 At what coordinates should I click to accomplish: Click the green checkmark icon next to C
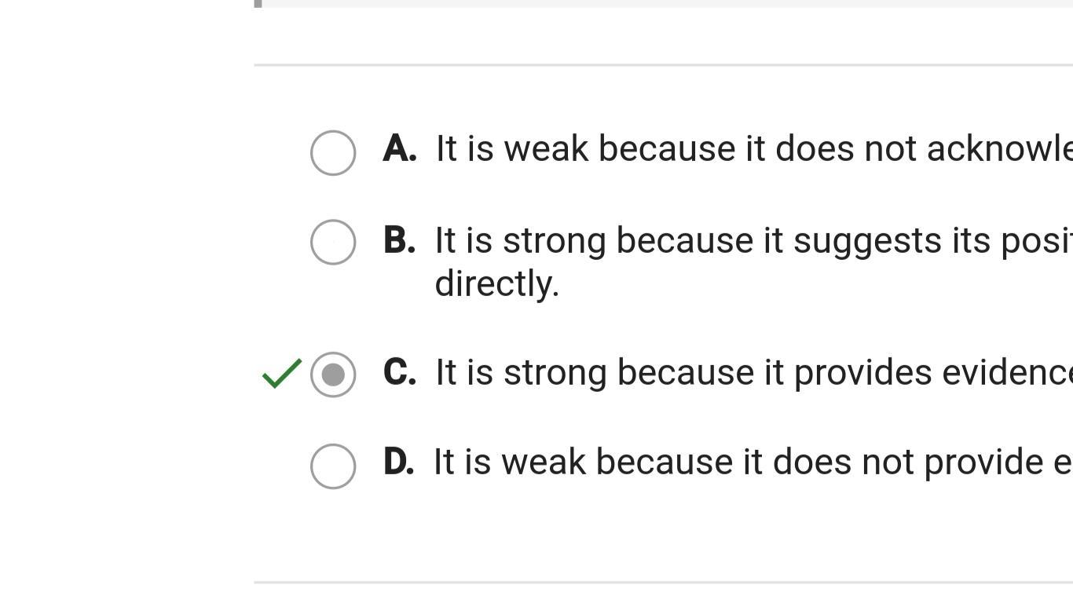point(281,374)
